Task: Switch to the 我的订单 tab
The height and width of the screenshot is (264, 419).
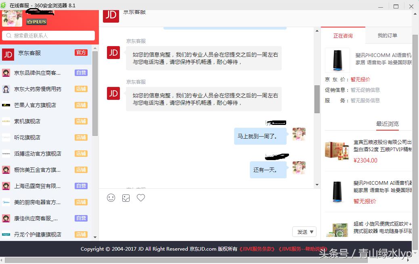Action: (x=387, y=36)
